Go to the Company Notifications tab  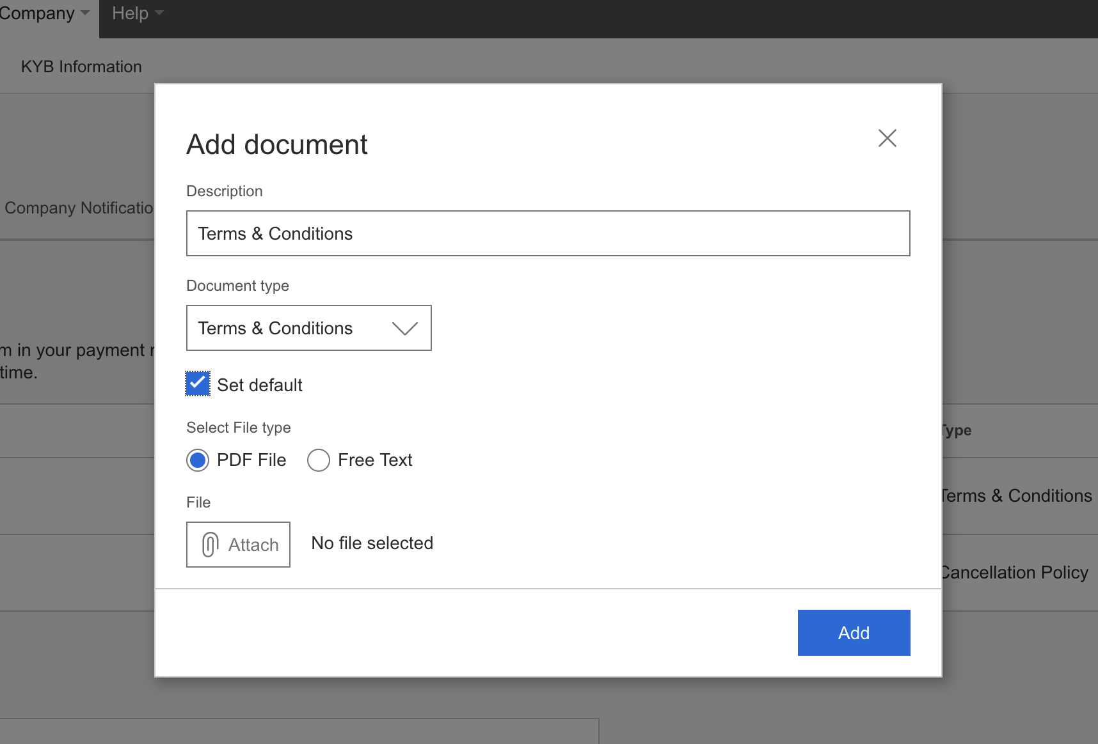[x=78, y=208]
